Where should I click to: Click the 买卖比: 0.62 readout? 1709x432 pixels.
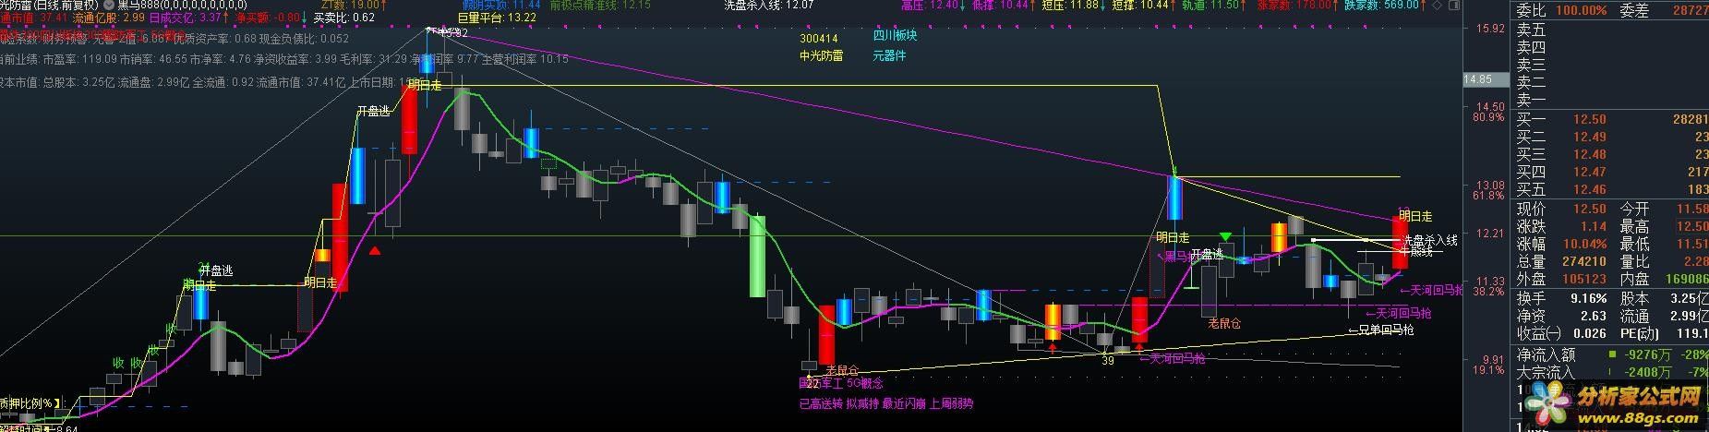pos(344,18)
